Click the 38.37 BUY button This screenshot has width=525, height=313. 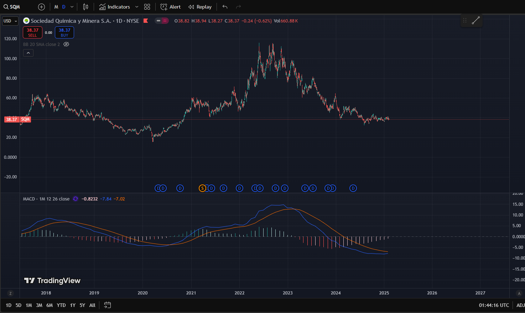[x=64, y=32]
